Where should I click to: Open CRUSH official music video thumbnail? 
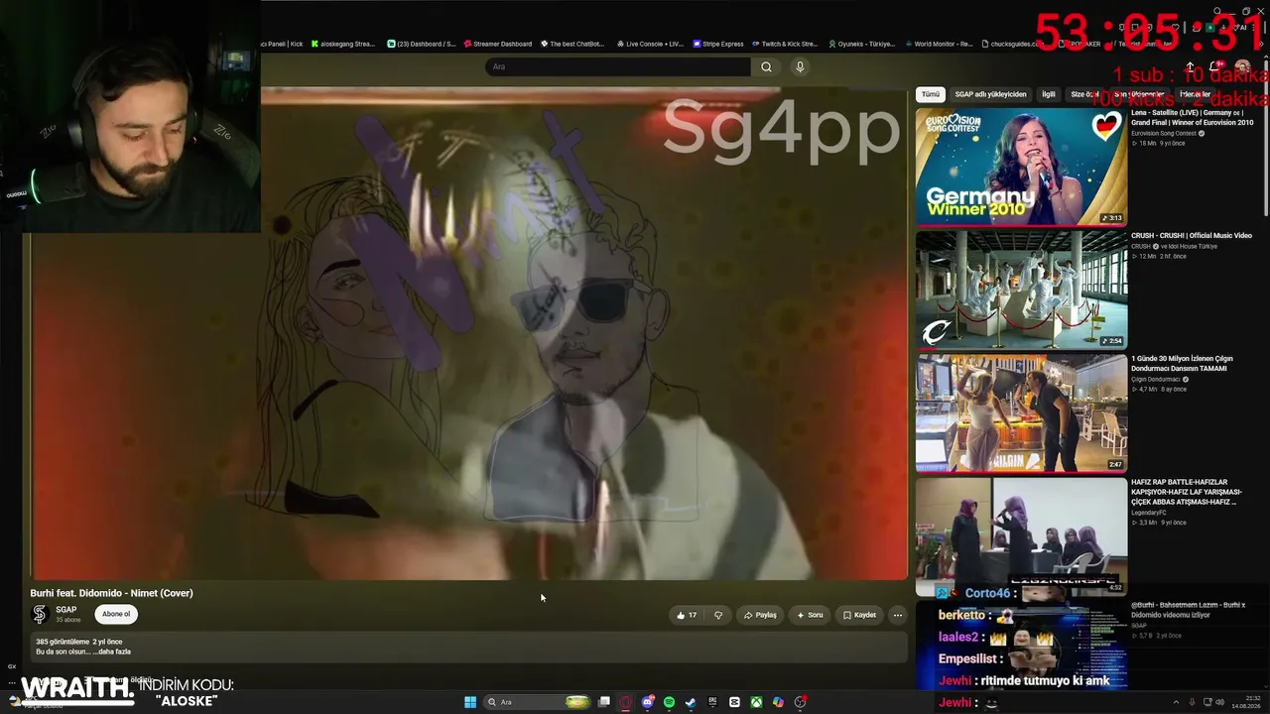(1021, 290)
